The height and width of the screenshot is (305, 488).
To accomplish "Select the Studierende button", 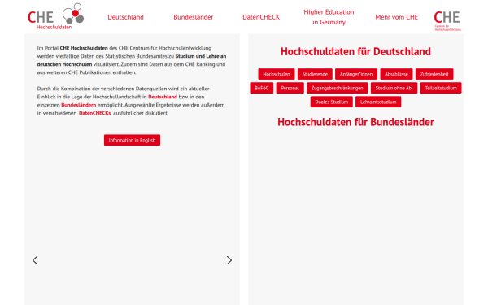I will tap(315, 74).
